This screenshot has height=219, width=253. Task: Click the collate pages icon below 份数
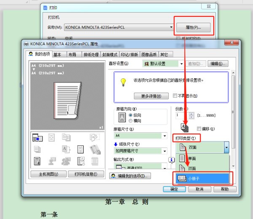click(x=184, y=127)
